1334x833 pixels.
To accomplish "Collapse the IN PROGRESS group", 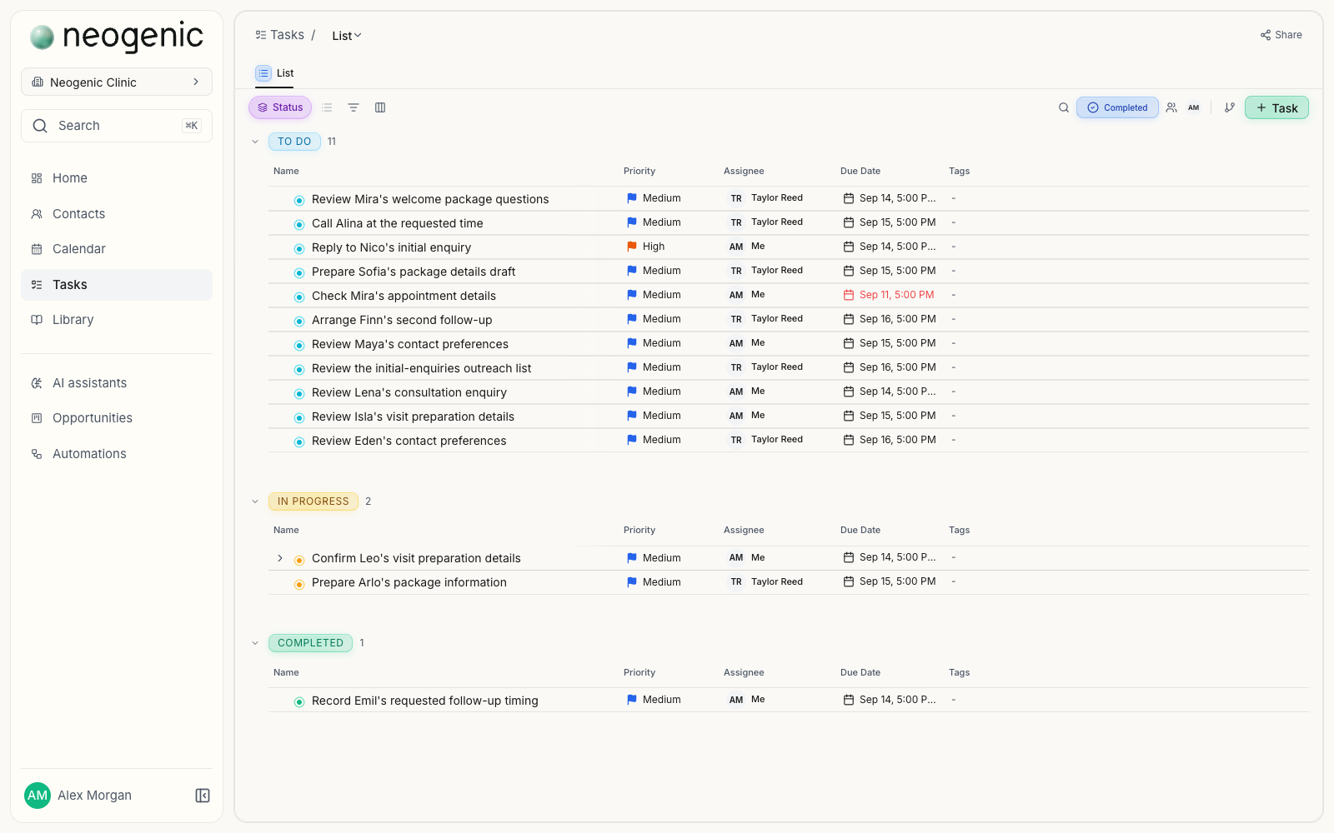I will click(255, 501).
